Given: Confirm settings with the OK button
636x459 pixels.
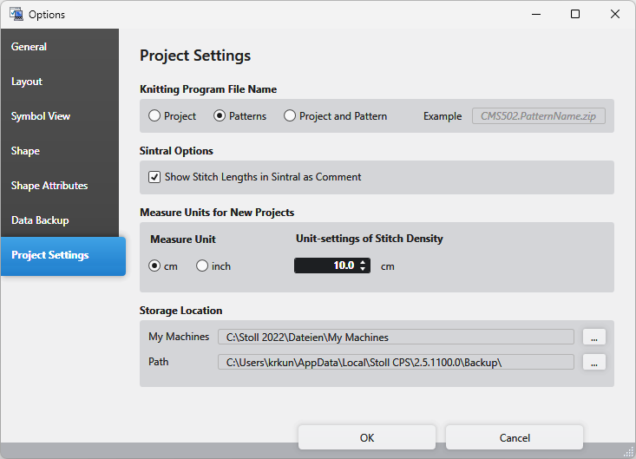Looking at the screenshot, I should 367,438.
